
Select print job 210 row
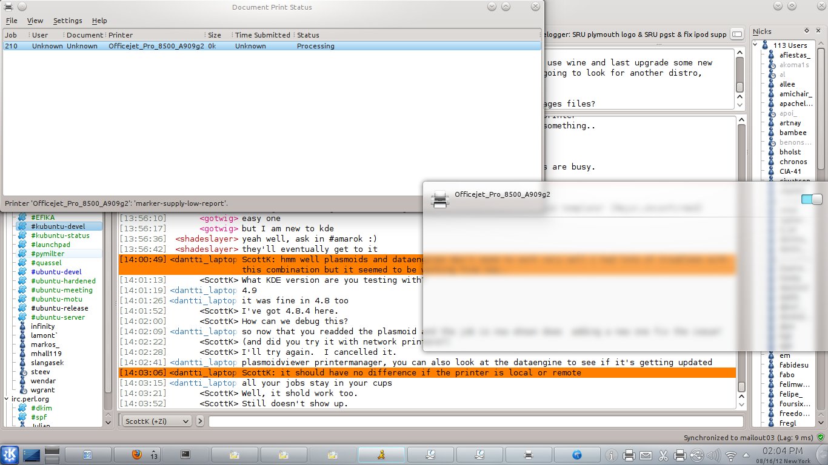[272, 46]
